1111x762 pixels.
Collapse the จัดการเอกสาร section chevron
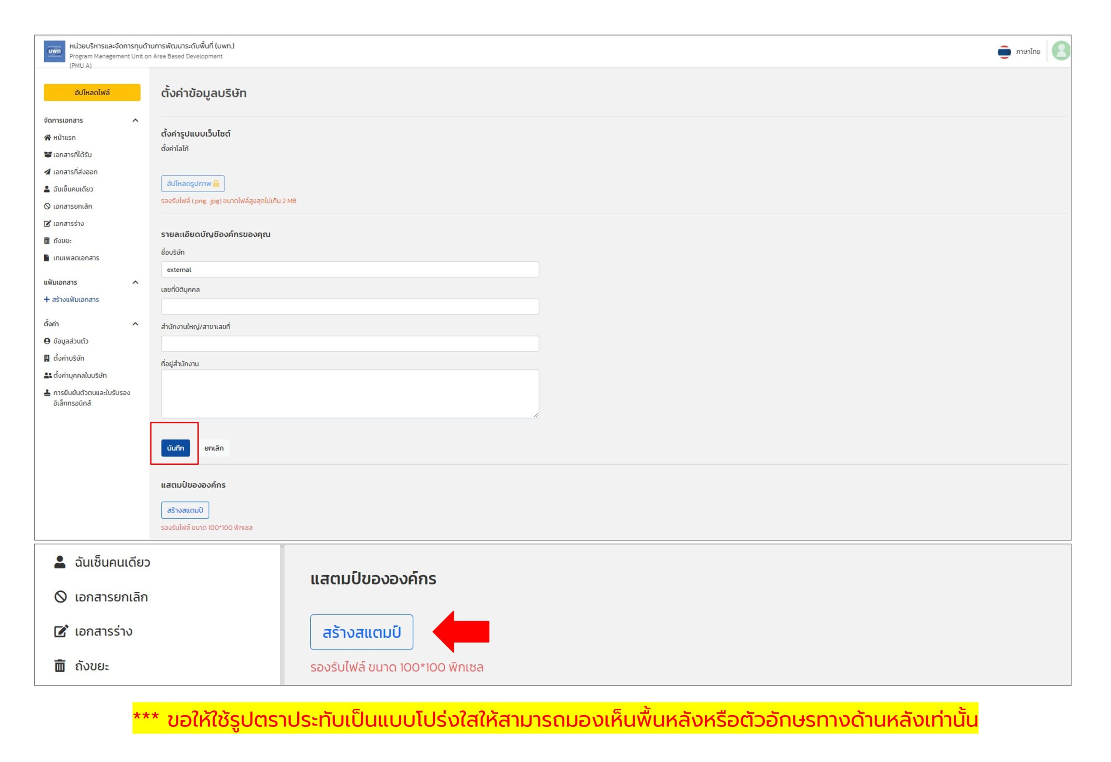(135, 121)
